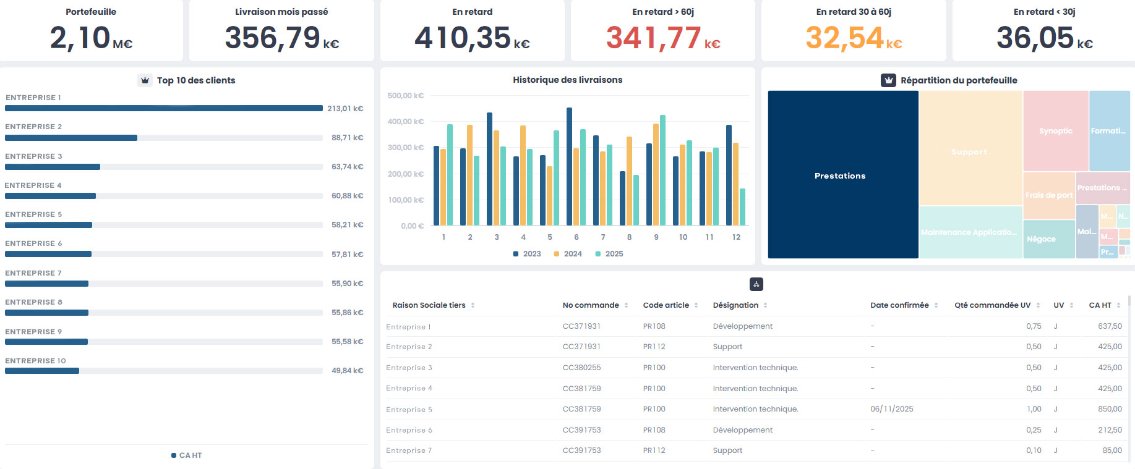
Task: Select the Support tile in the treemap
Action: coord(969,151)
